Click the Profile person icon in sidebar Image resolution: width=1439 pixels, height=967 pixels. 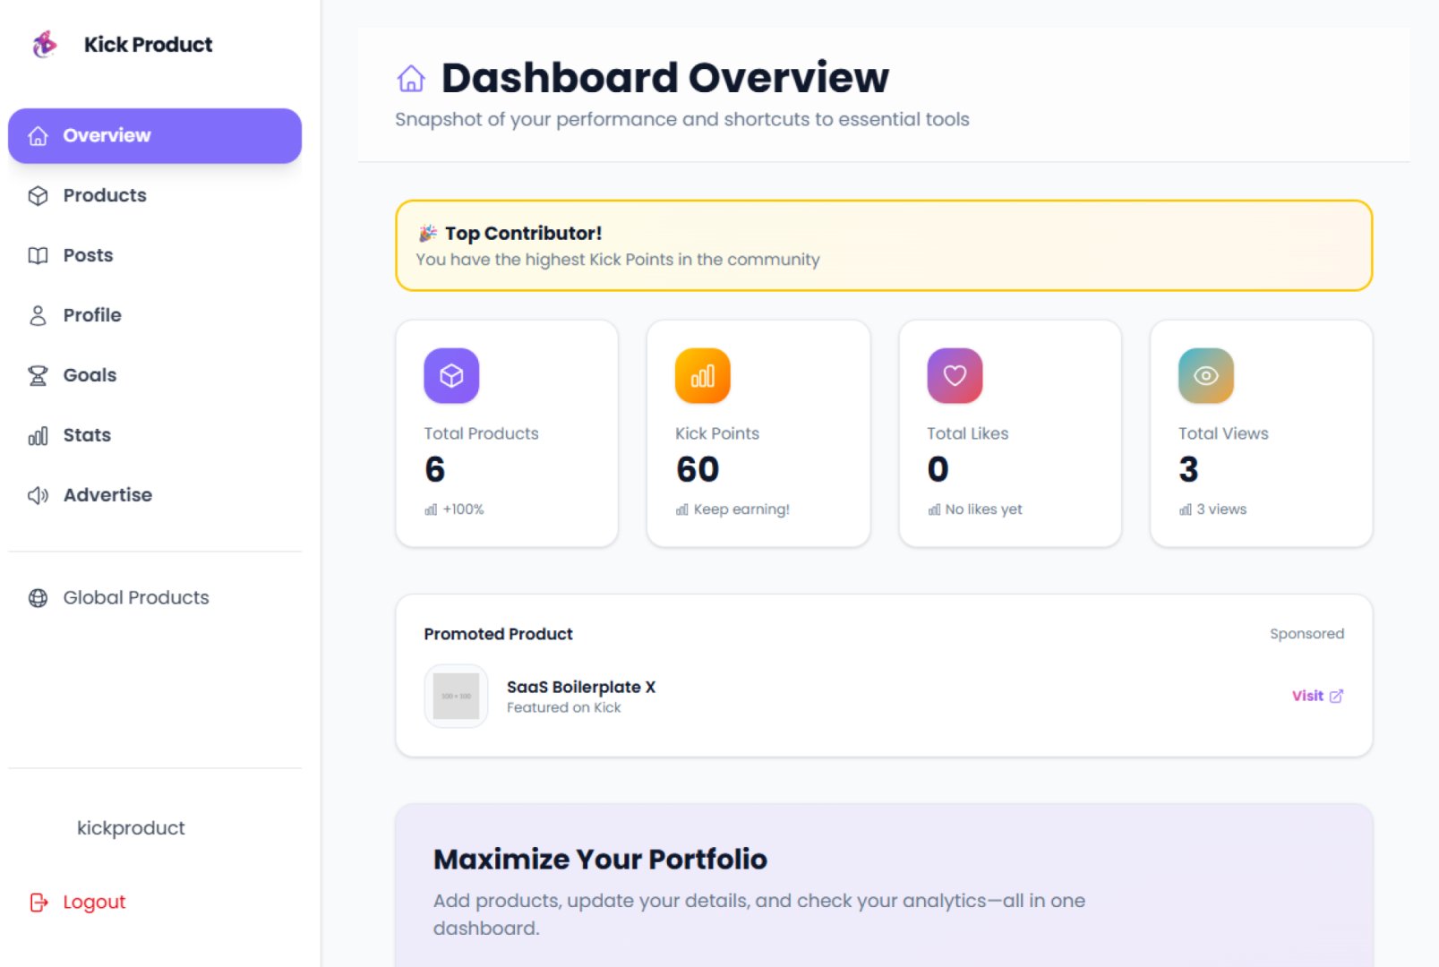click(x=38, y=315)
